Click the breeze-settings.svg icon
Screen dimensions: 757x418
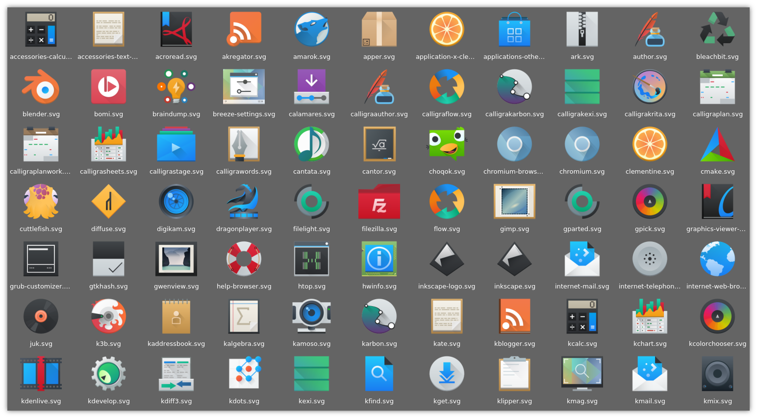tap(244, 86)
